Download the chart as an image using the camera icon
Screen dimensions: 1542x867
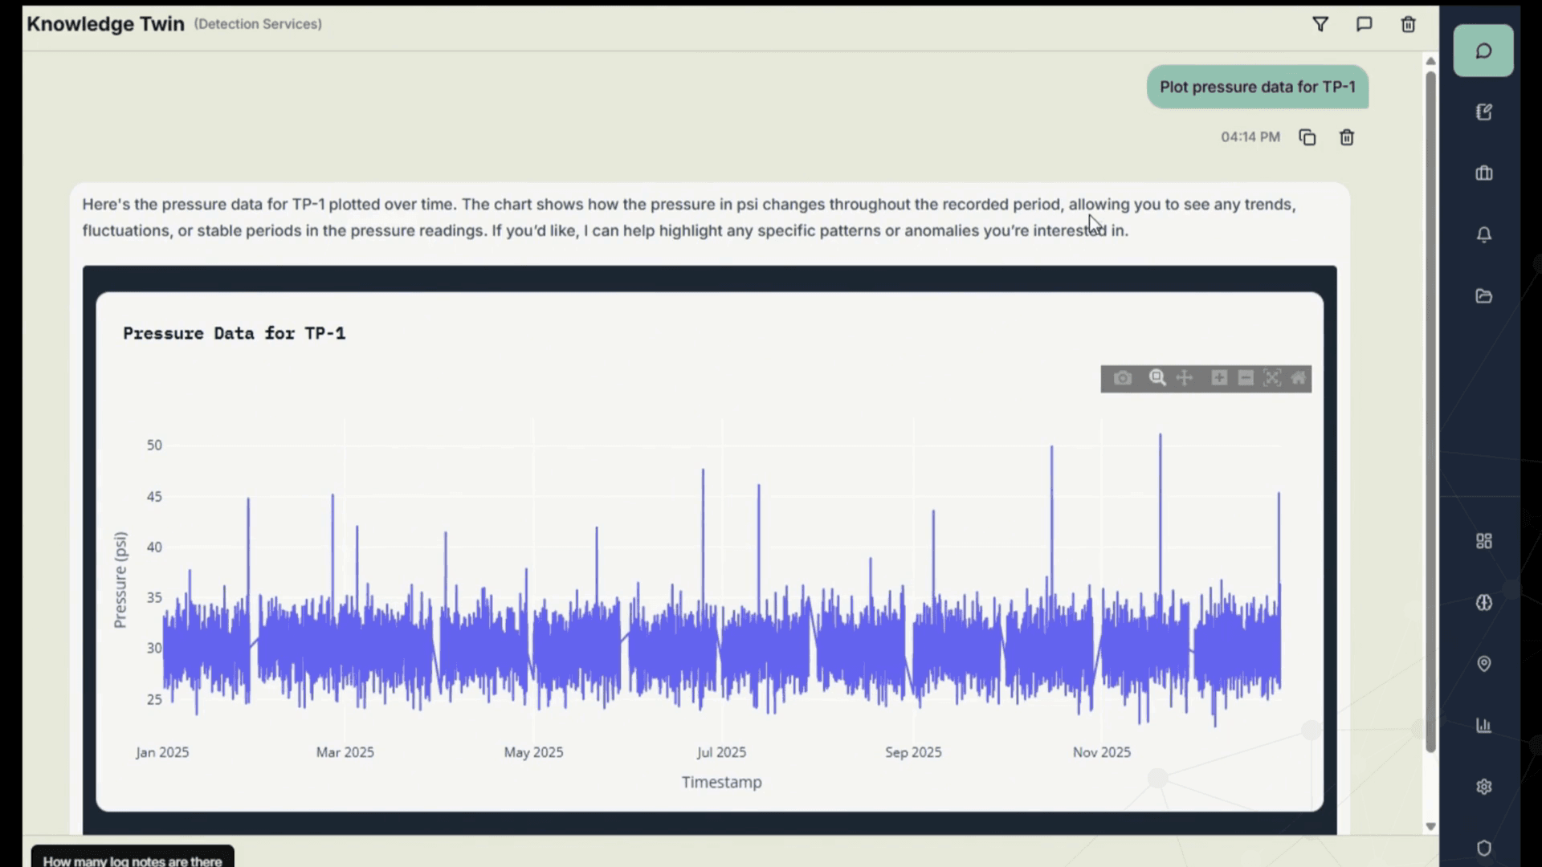pyautogui.click(x=1122, y=377)
